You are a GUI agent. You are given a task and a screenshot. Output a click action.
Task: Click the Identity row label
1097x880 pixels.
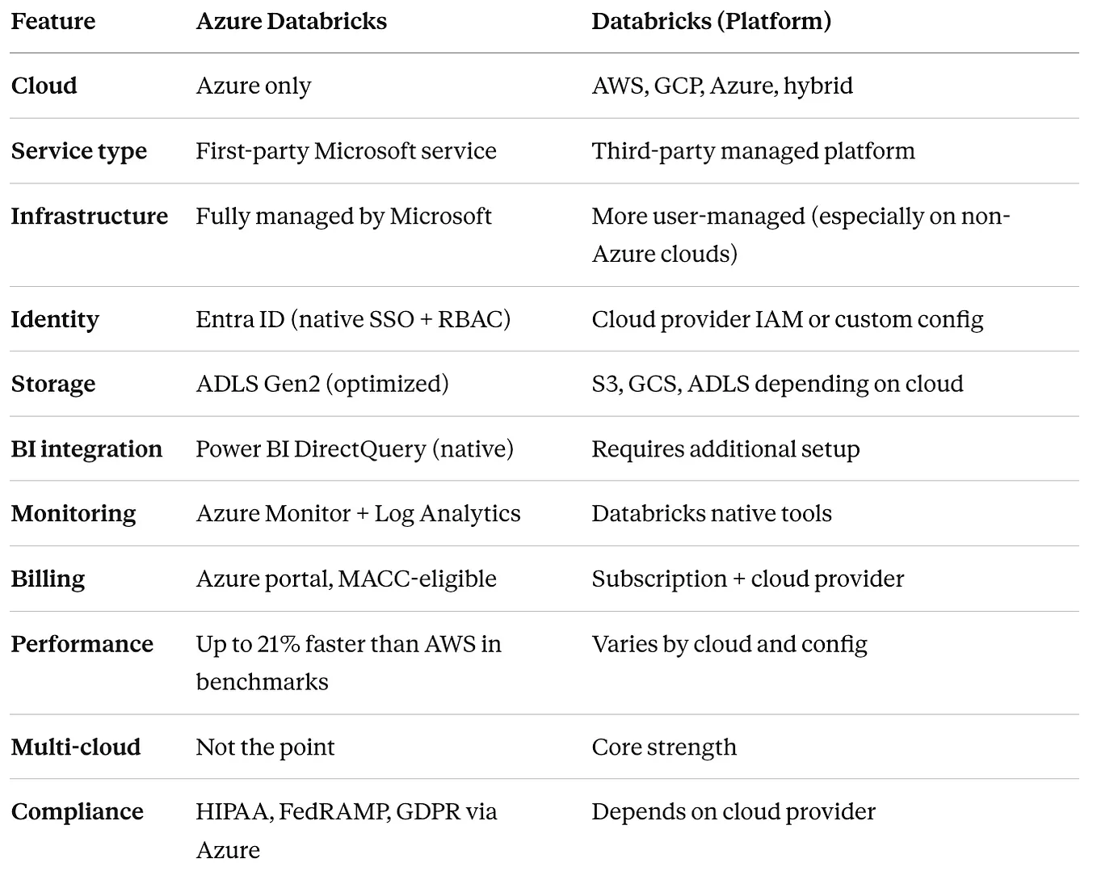pos(55,319)
